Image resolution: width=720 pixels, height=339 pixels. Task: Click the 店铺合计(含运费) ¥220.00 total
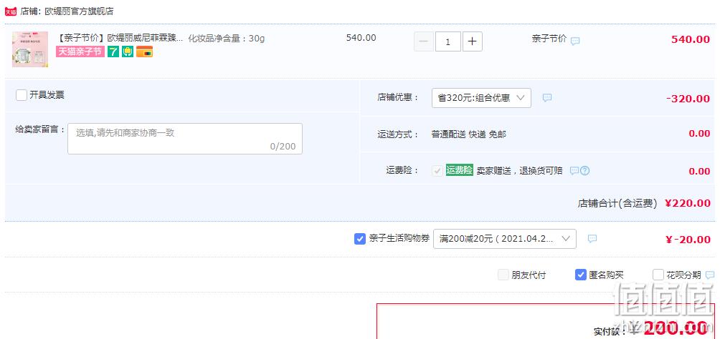coord(644,203)
